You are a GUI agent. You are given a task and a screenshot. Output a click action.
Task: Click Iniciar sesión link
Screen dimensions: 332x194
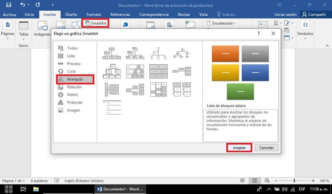pos(286,15)
